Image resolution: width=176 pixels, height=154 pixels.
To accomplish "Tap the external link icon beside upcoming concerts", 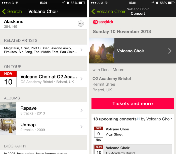I will click(138, 119).
